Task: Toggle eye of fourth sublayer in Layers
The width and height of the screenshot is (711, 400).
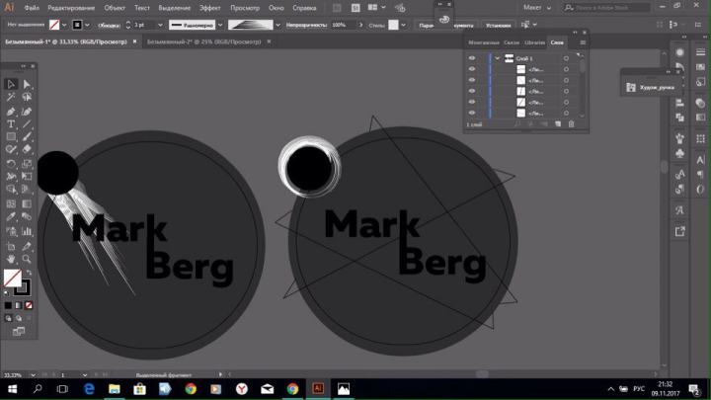Action: [x=472, y=102]
